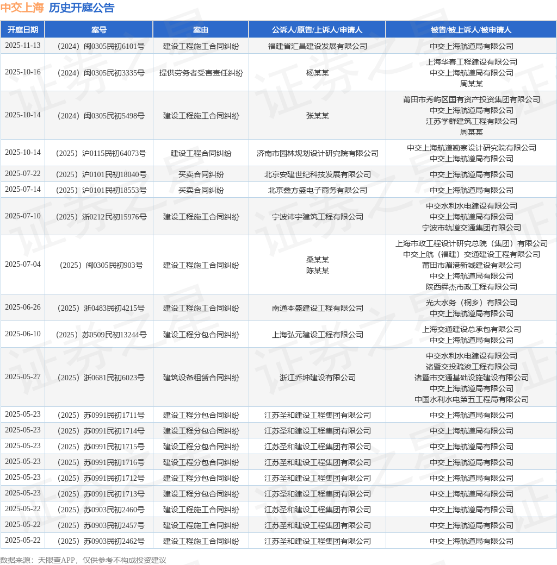Select date 2025-07-22
This screenshot has width=557, height=565.
click(23, 174)
